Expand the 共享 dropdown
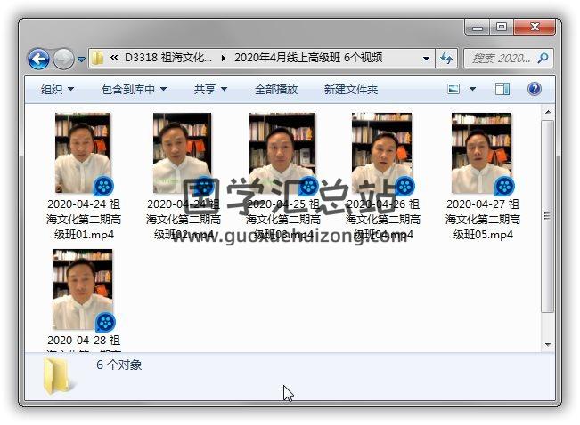 210,90
